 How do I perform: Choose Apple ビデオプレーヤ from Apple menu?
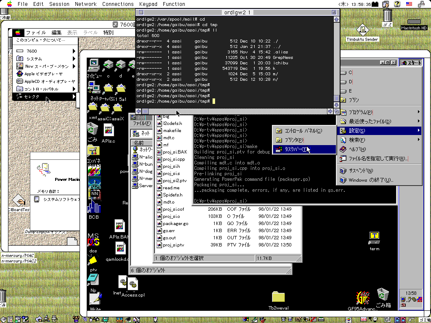pyautogui.click(x=44, y=74)
